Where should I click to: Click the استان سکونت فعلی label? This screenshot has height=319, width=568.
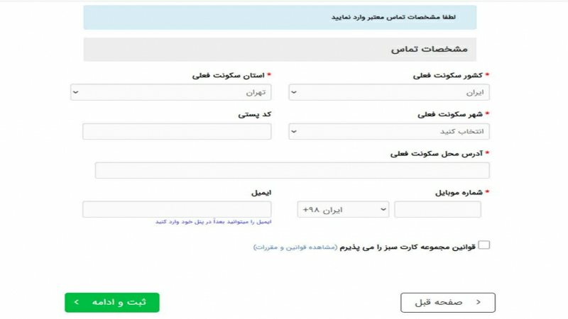coord(228,75)
